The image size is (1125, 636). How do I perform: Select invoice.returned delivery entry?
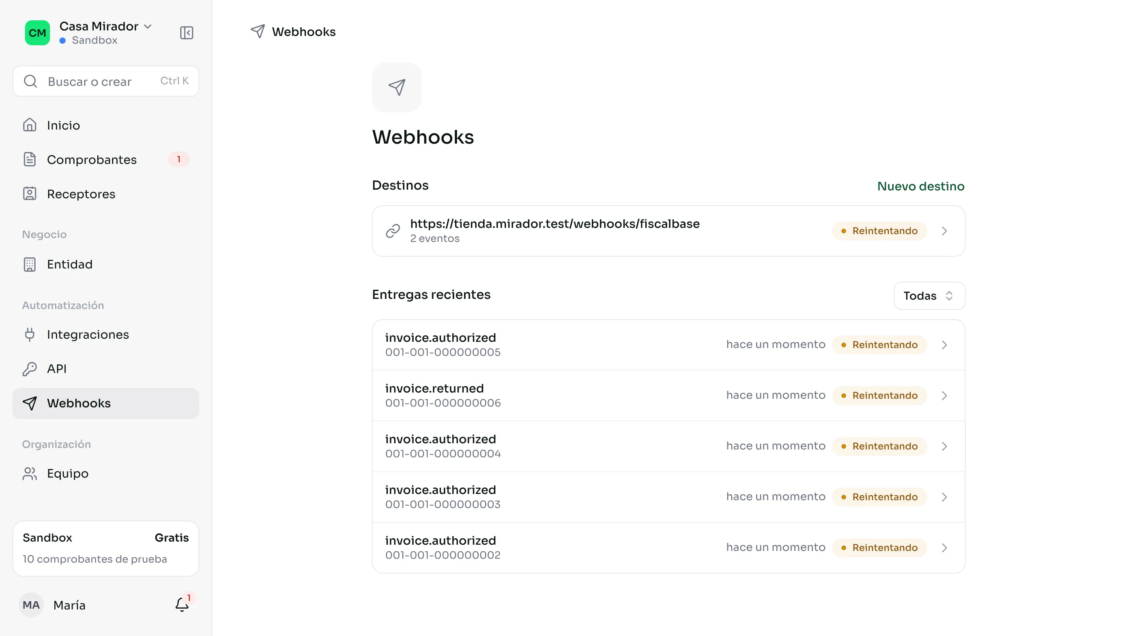pos(668,396)
